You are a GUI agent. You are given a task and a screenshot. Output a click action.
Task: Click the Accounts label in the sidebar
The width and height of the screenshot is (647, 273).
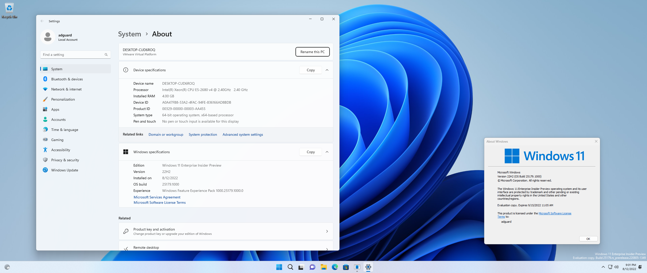[x=58, y=120]
